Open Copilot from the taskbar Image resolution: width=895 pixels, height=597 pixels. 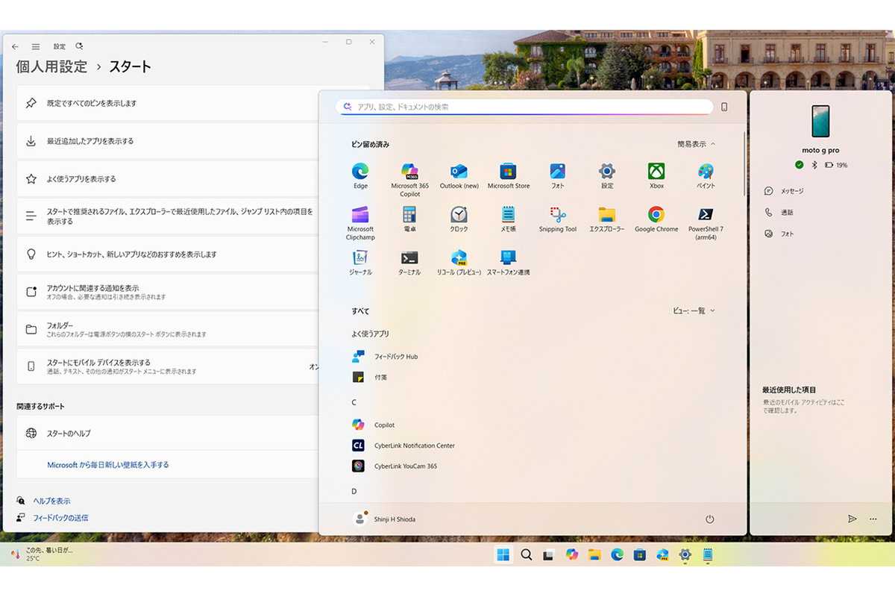tap(571, 555)
